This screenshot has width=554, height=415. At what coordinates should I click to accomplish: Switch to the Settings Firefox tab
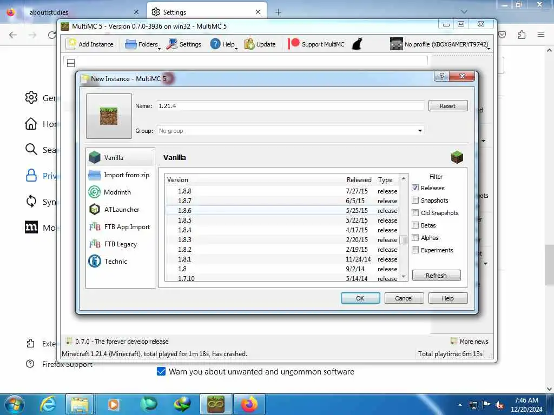click(207, 12)
